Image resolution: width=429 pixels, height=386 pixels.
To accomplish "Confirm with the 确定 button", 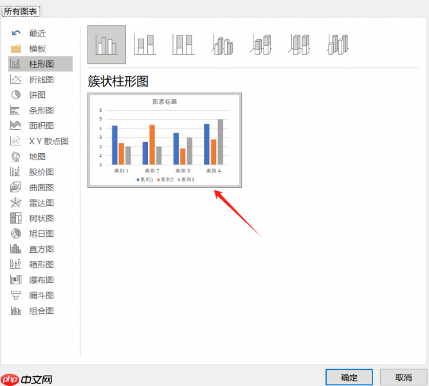I will (349, 377).
